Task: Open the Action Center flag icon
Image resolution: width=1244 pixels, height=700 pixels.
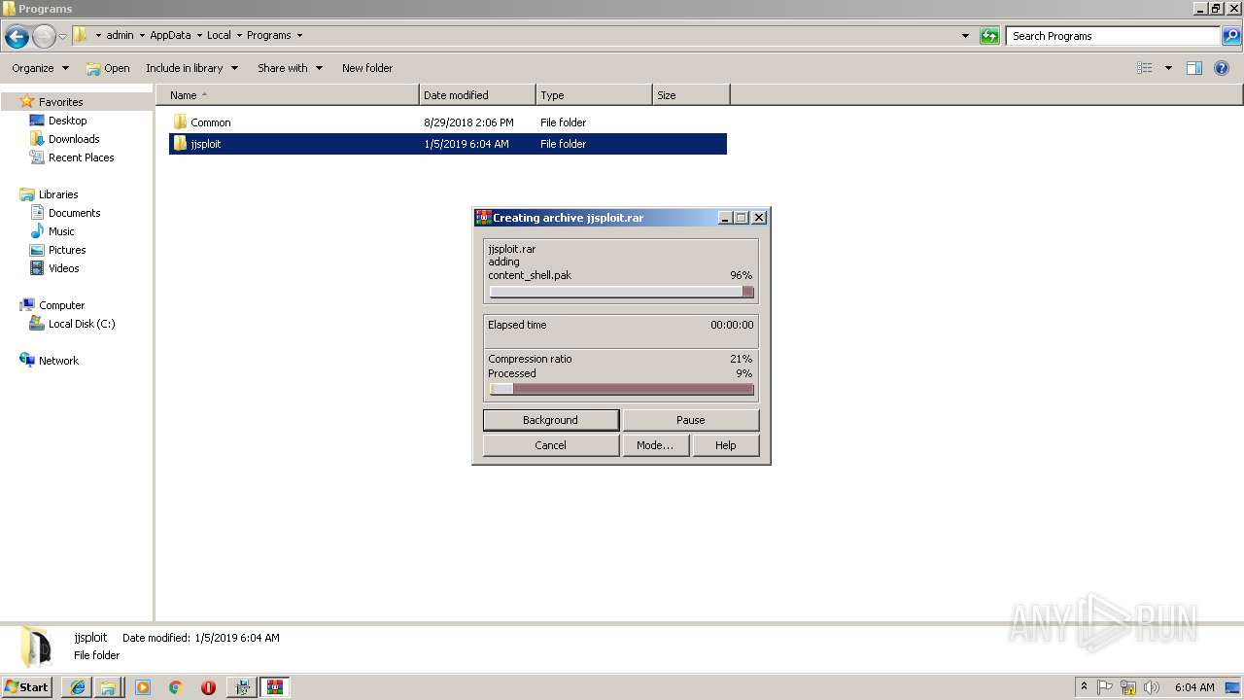Action: point(1105,687)
